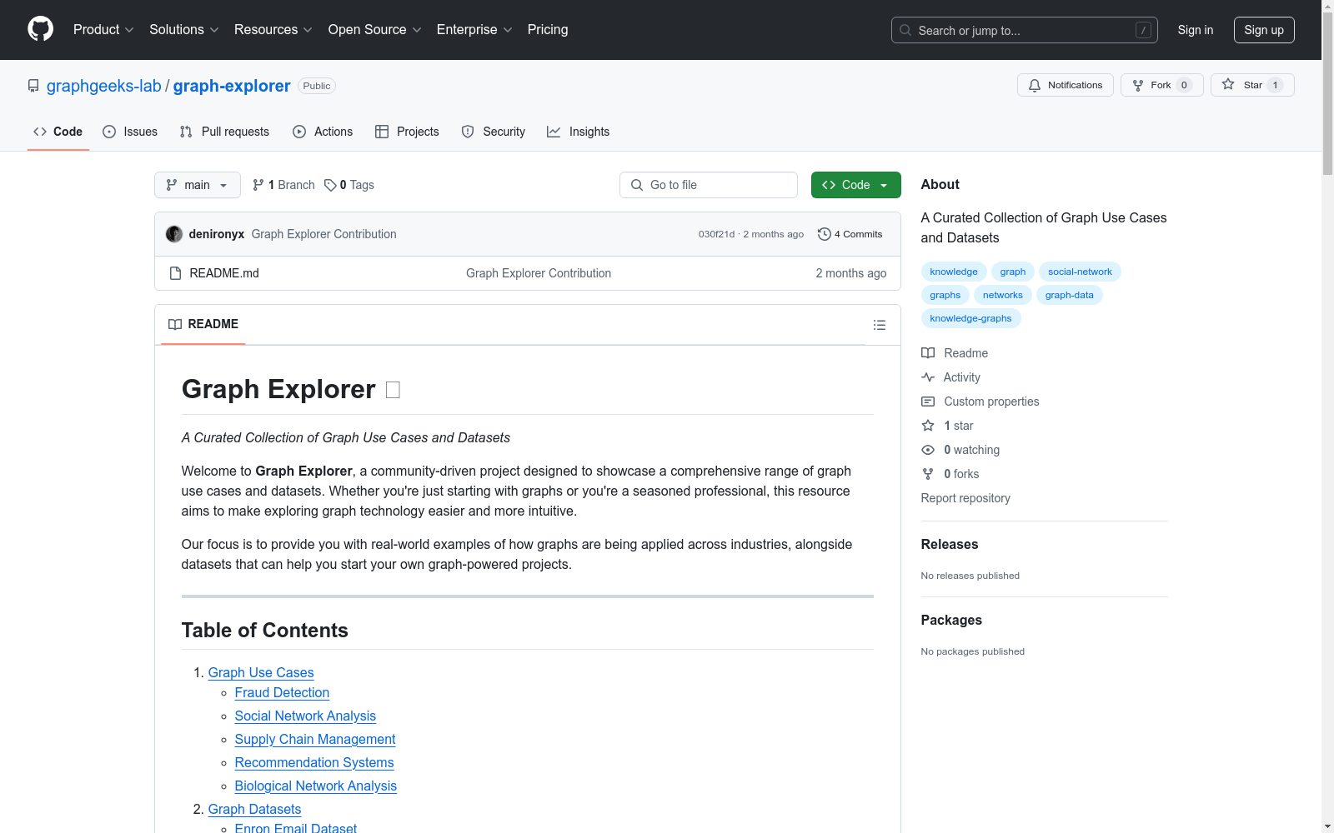Open the Pricing page

pos(548,30)
